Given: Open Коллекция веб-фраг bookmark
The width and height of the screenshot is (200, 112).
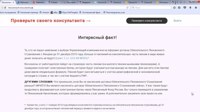Looking at the screenshot, I should coord(90,12).
